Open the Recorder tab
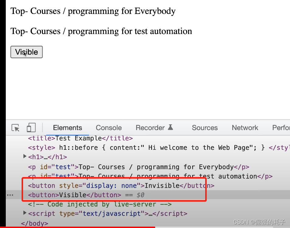This screenshot has width=290, height=228. (150, 128)
